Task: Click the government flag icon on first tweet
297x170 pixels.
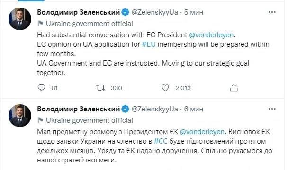Action: (x=40, y=24)
